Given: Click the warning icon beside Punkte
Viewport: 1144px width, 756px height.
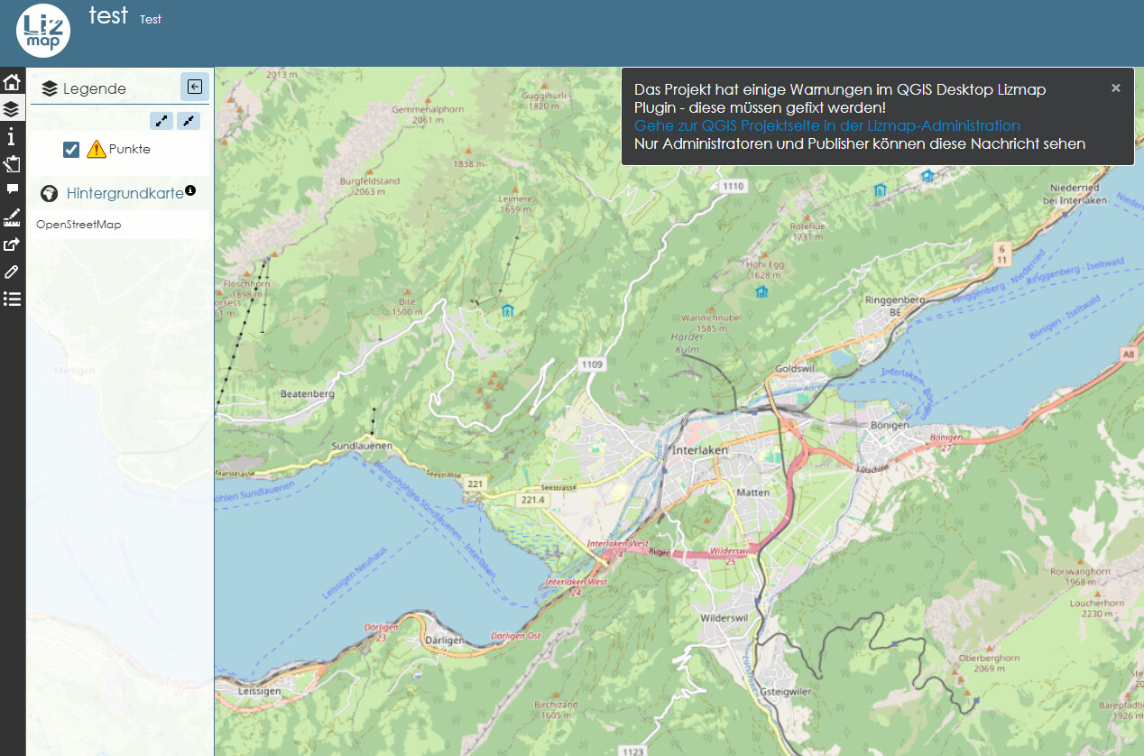Looking at the screenshot, I should tap(97, 150).
